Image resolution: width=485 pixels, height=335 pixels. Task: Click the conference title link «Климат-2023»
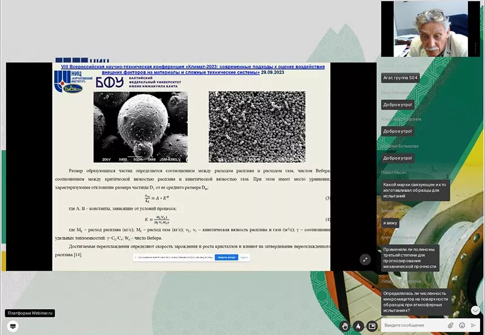(x=193, y=70)
